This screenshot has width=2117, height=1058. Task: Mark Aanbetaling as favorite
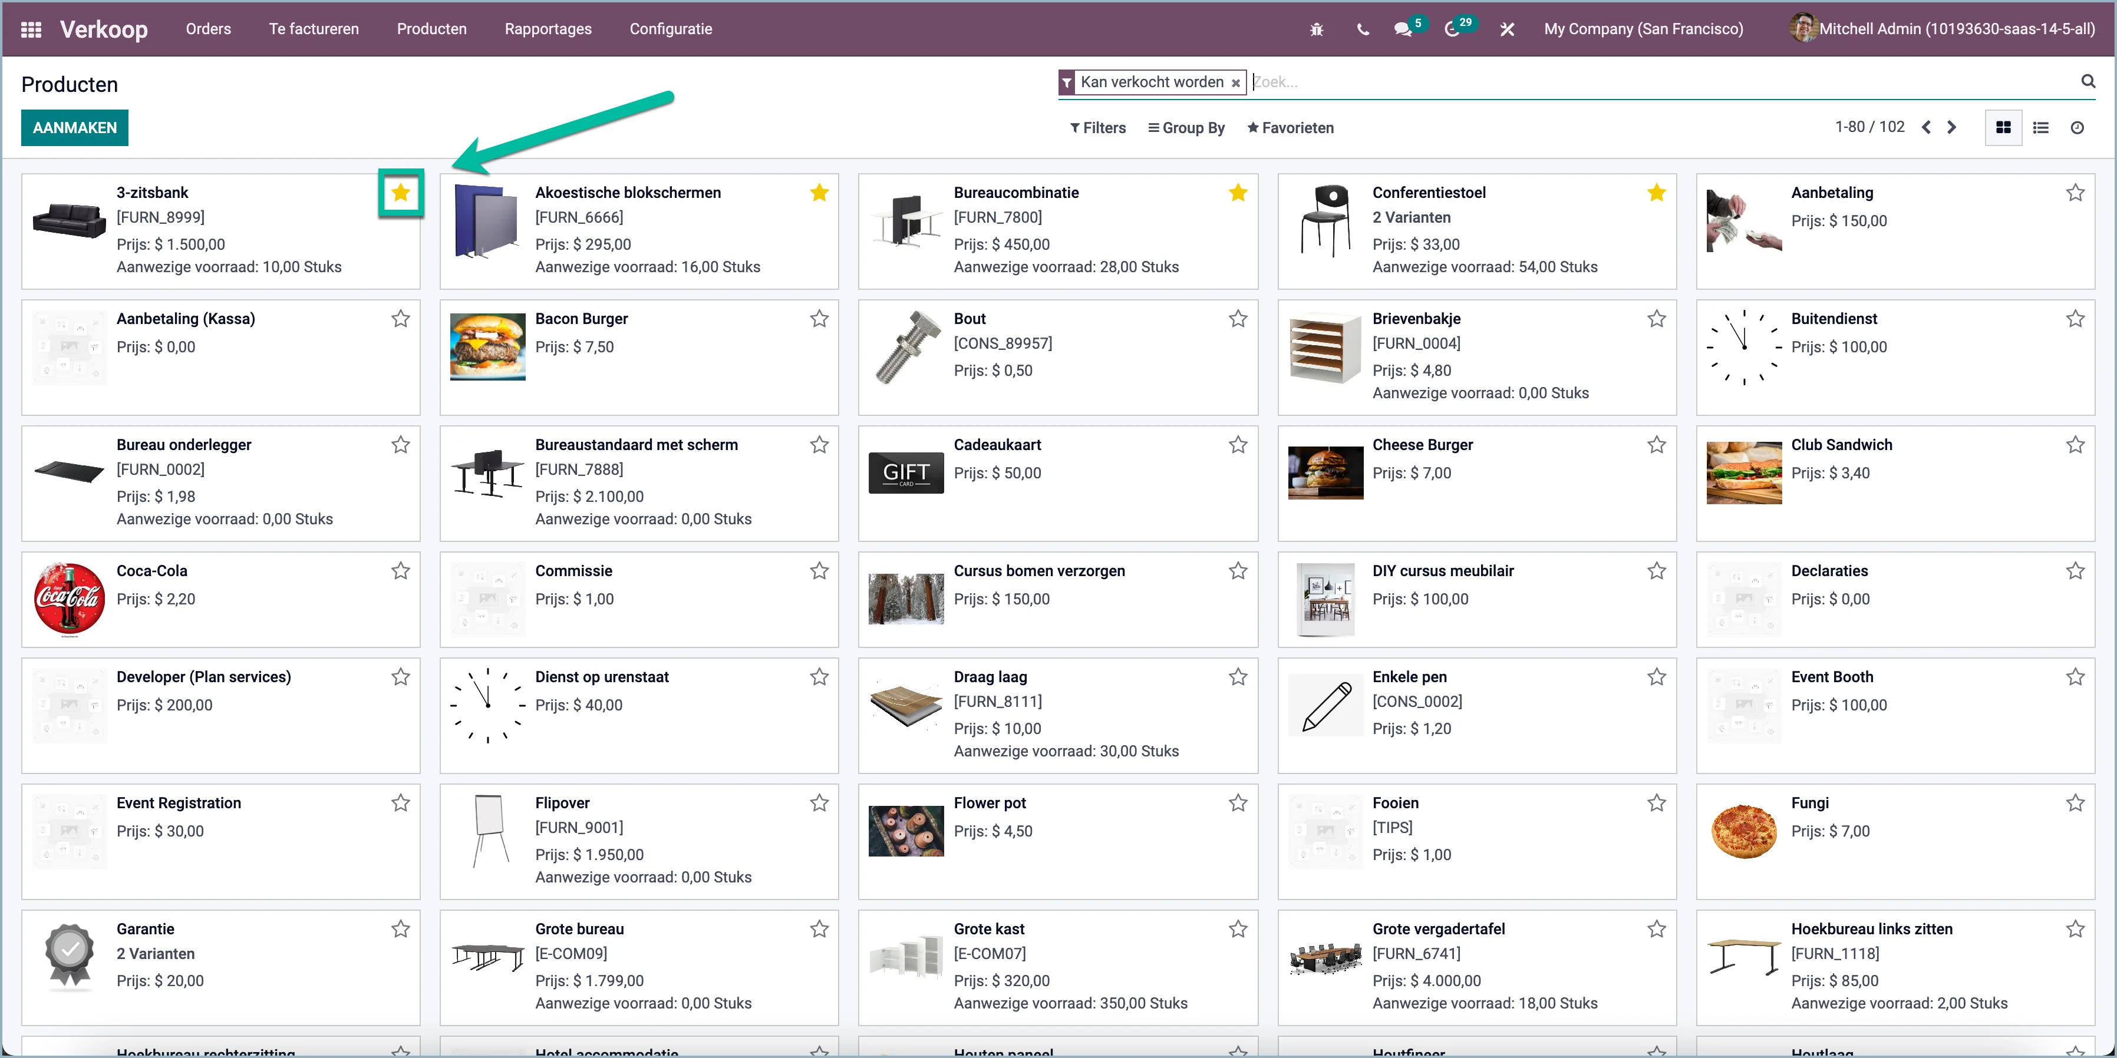[x=2075, y=193]
